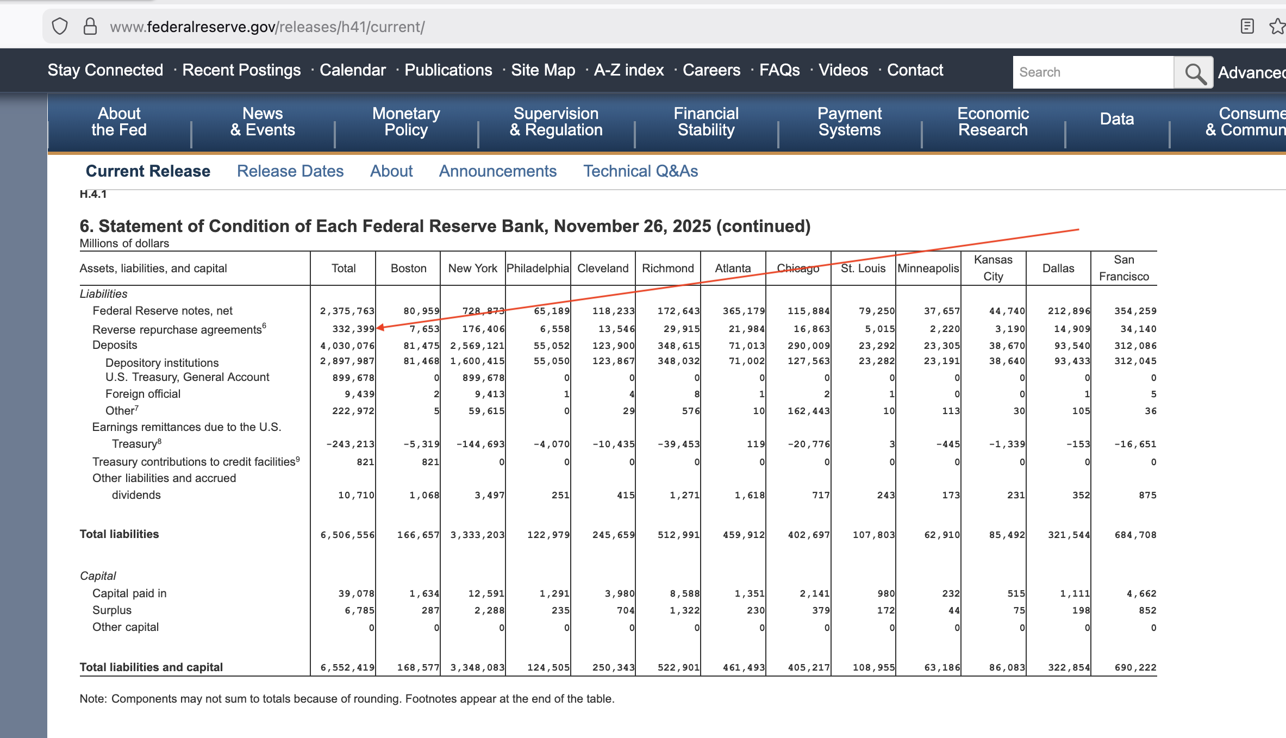1286x738 pixels.
Task: Go to the Site Map link
Action: tap(542, 70)
